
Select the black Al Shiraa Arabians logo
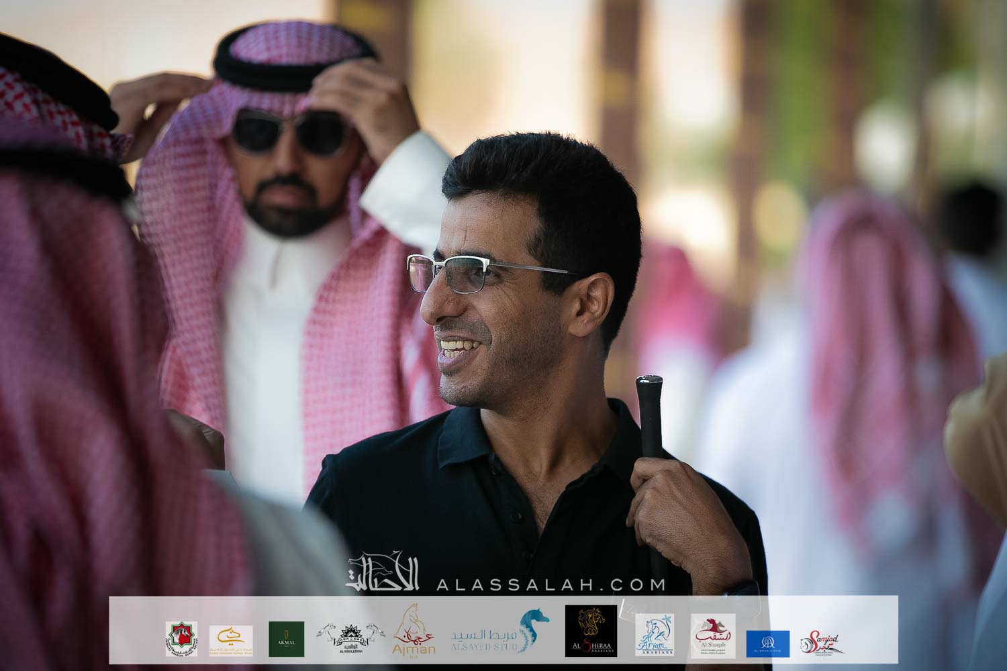[591, 631]
